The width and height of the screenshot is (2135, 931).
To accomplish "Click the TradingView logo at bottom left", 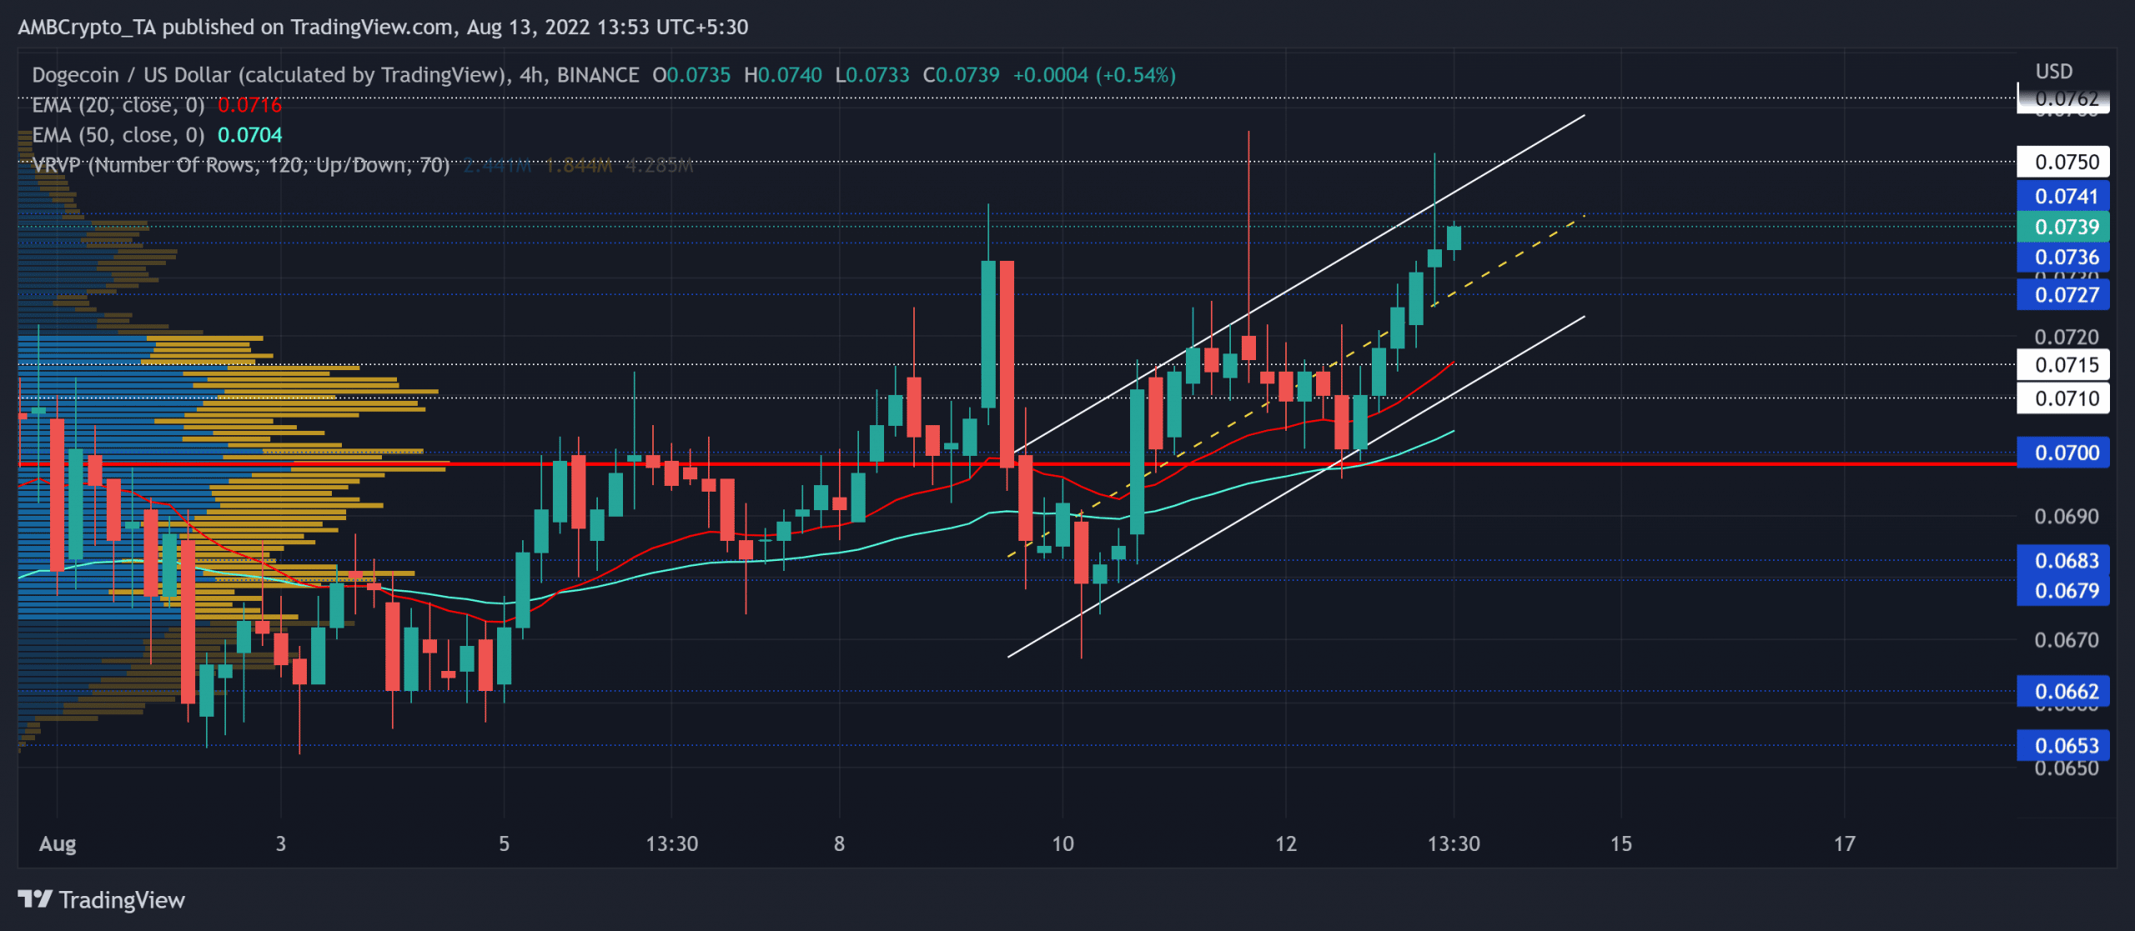I will pos(101,900).
